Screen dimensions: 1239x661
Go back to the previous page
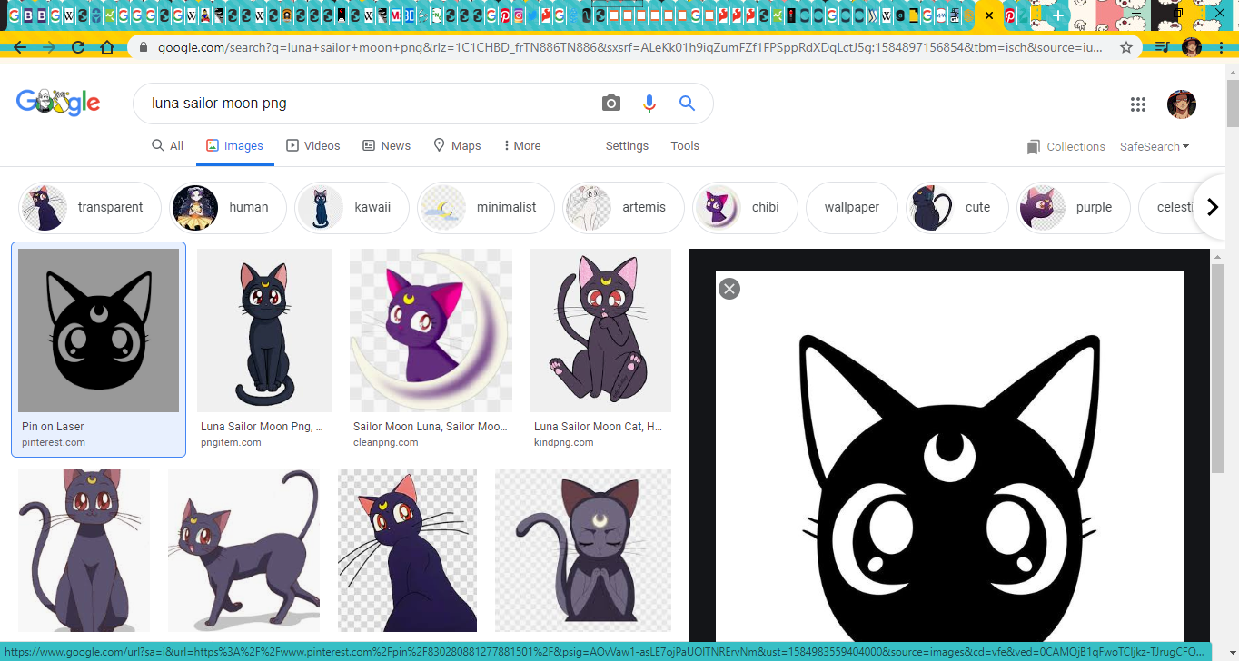click(x=20, y=47)
